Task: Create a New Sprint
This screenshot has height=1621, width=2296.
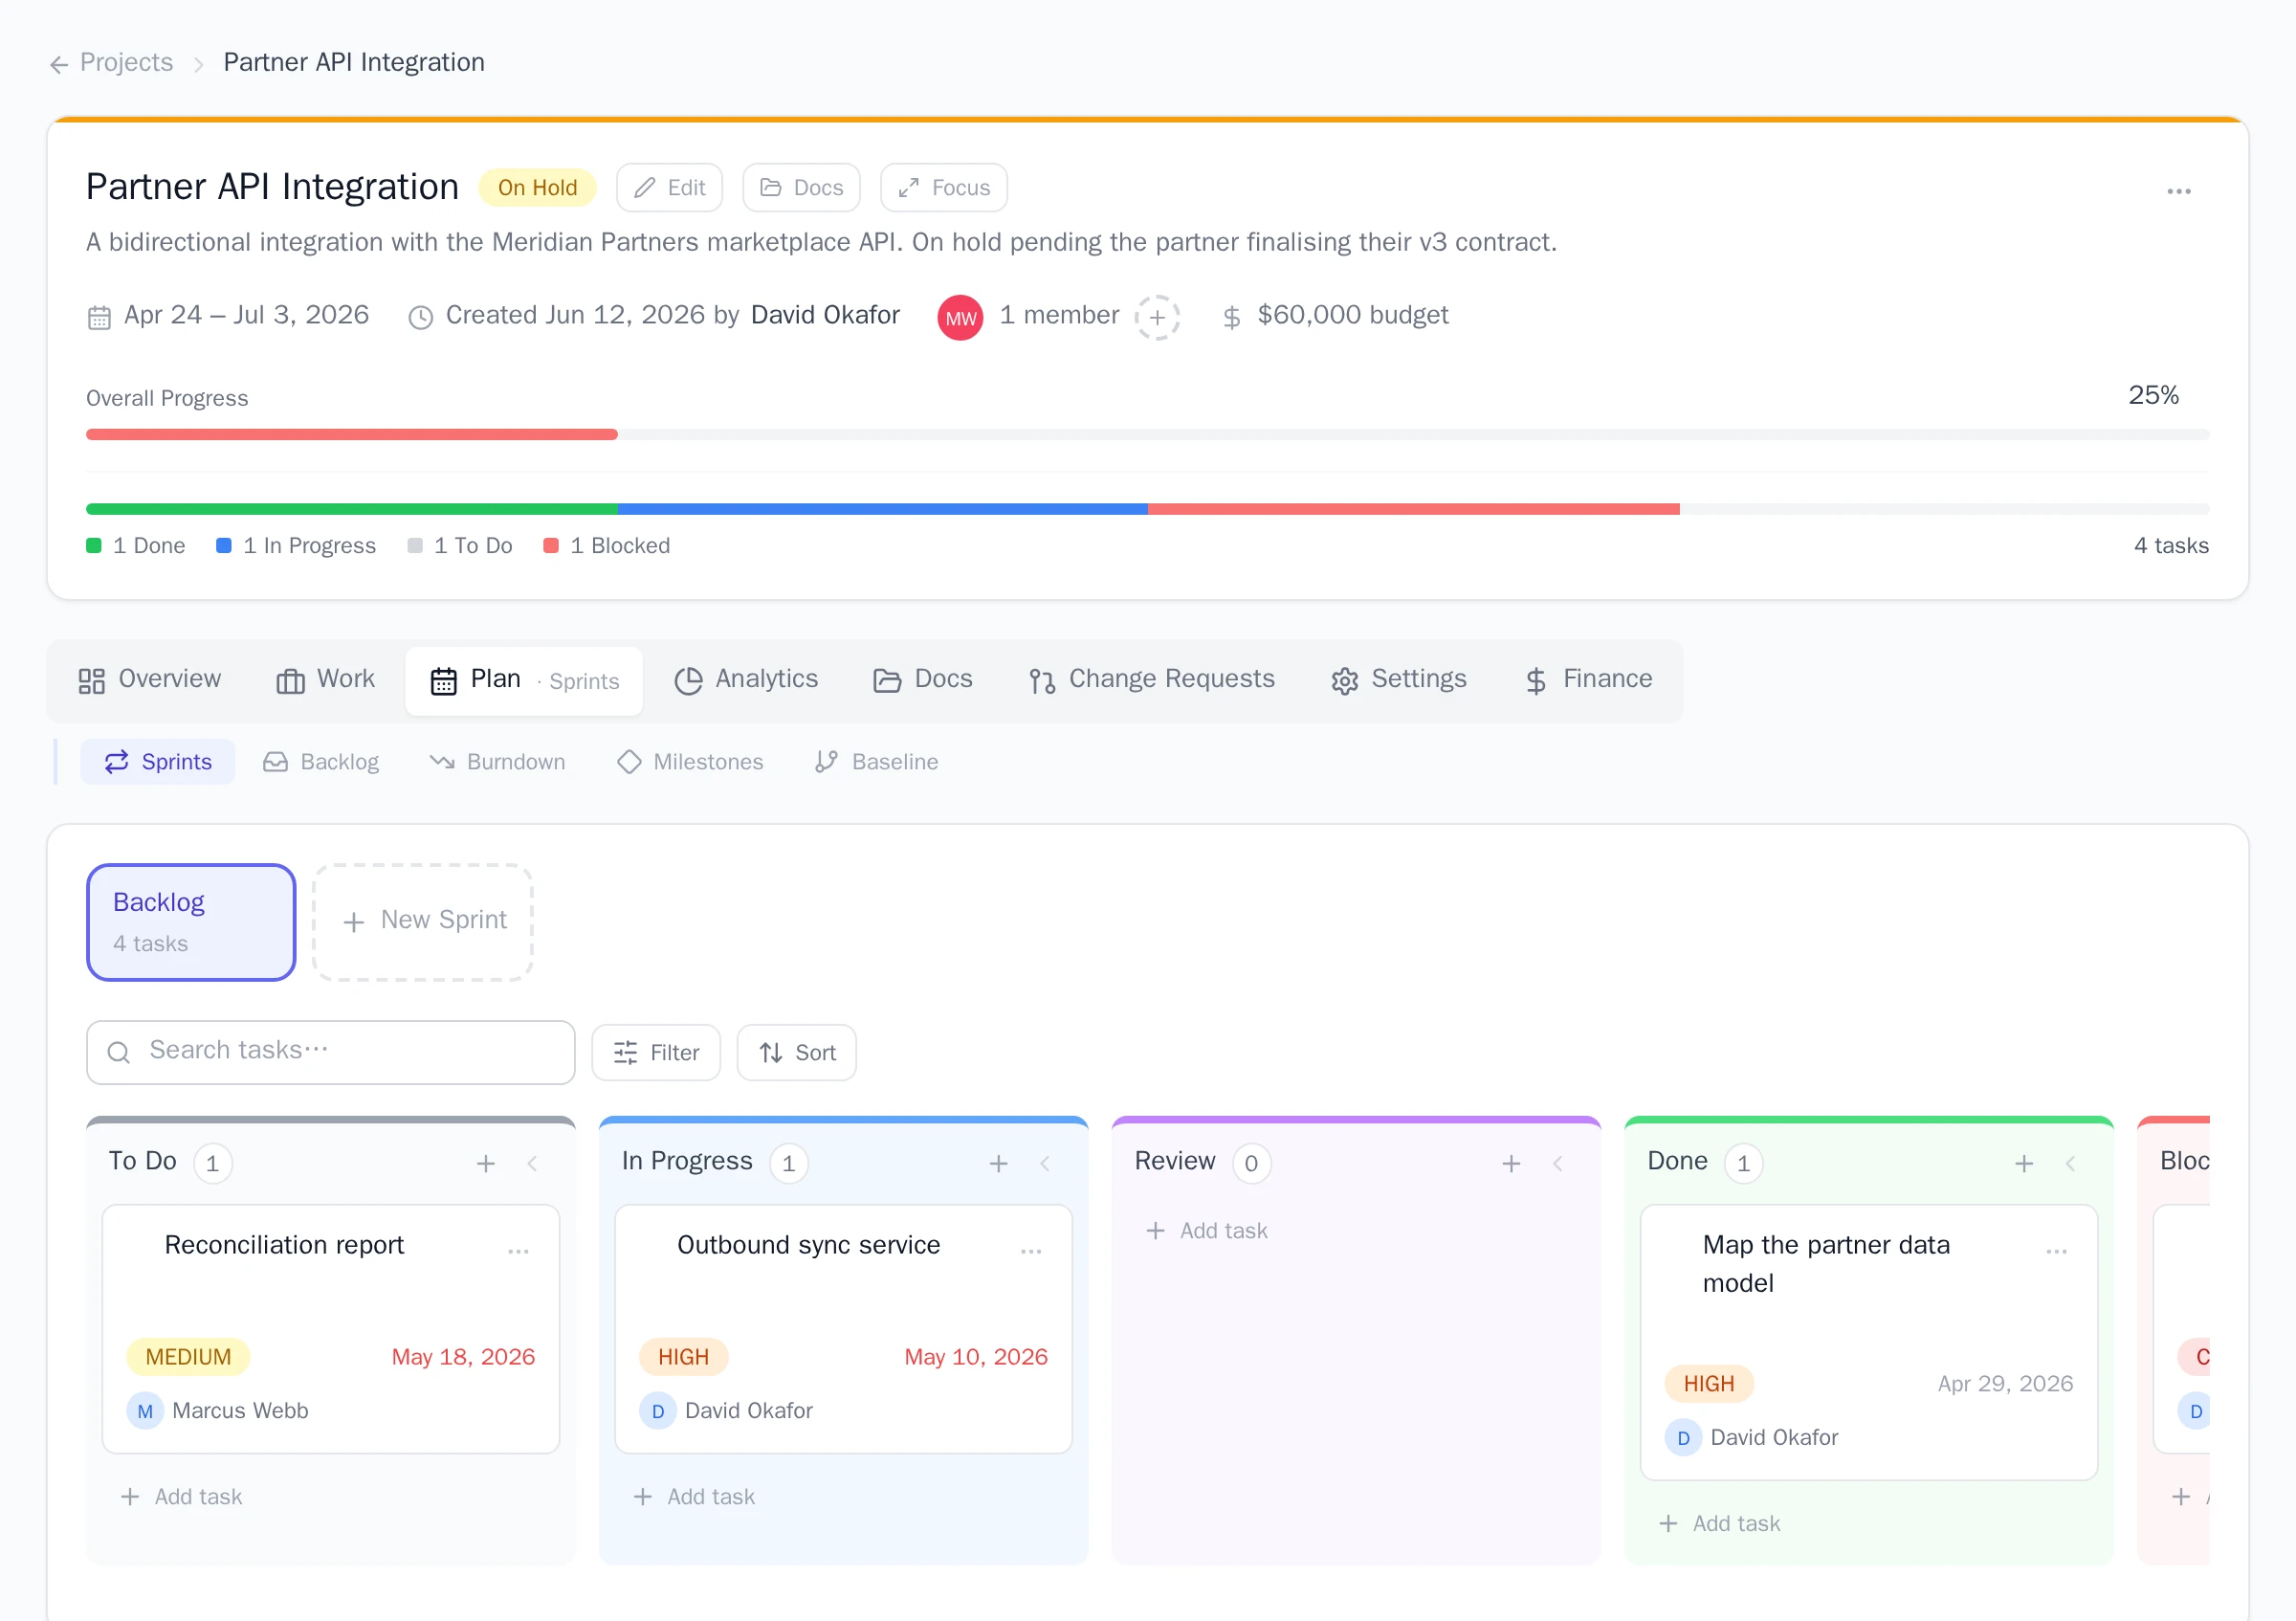Action: tap(423, 922)
